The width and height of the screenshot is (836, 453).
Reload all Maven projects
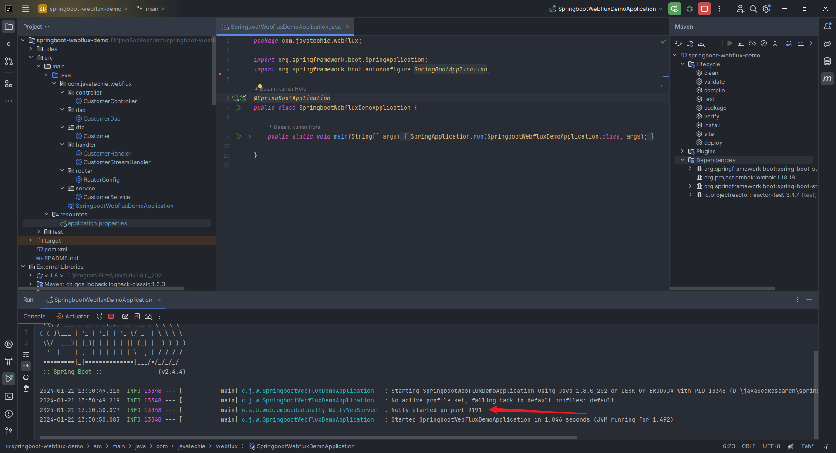click(678, 43)
